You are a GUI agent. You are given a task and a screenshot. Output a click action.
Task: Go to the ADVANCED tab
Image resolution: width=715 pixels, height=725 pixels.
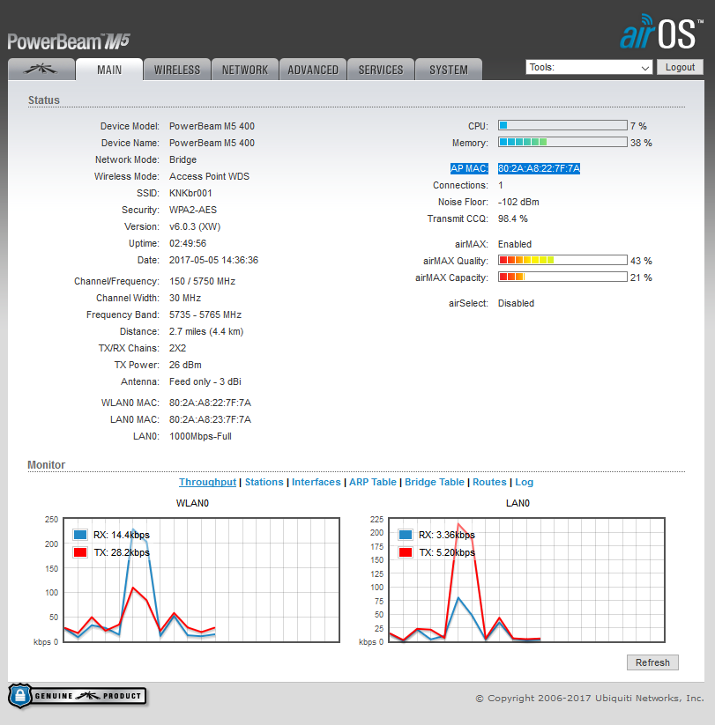[x=313, y=70]
